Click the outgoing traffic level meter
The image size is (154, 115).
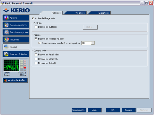(22, 65)
